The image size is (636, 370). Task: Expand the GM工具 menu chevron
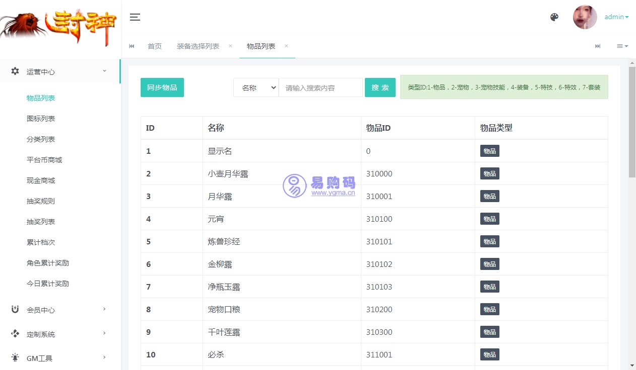[x=104, y=357]
